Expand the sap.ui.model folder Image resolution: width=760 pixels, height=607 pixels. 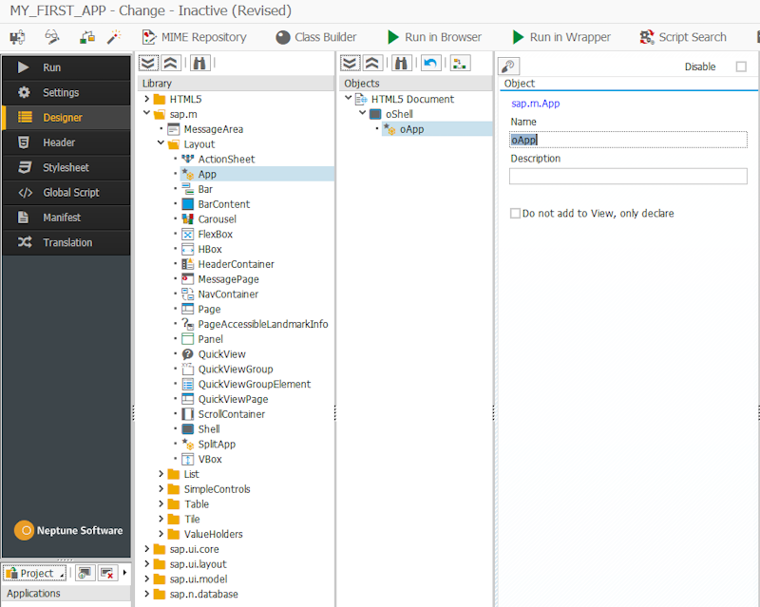point(146,579)
